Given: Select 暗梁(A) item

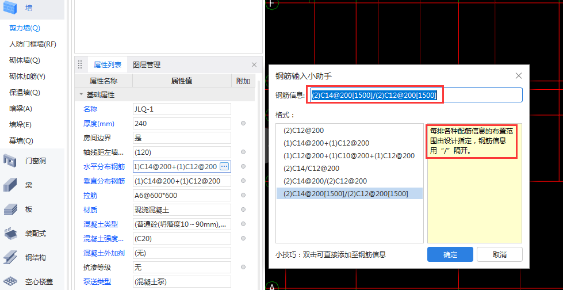Looking at the screenshot, I should pyautogui.click(x=21, y=109).
